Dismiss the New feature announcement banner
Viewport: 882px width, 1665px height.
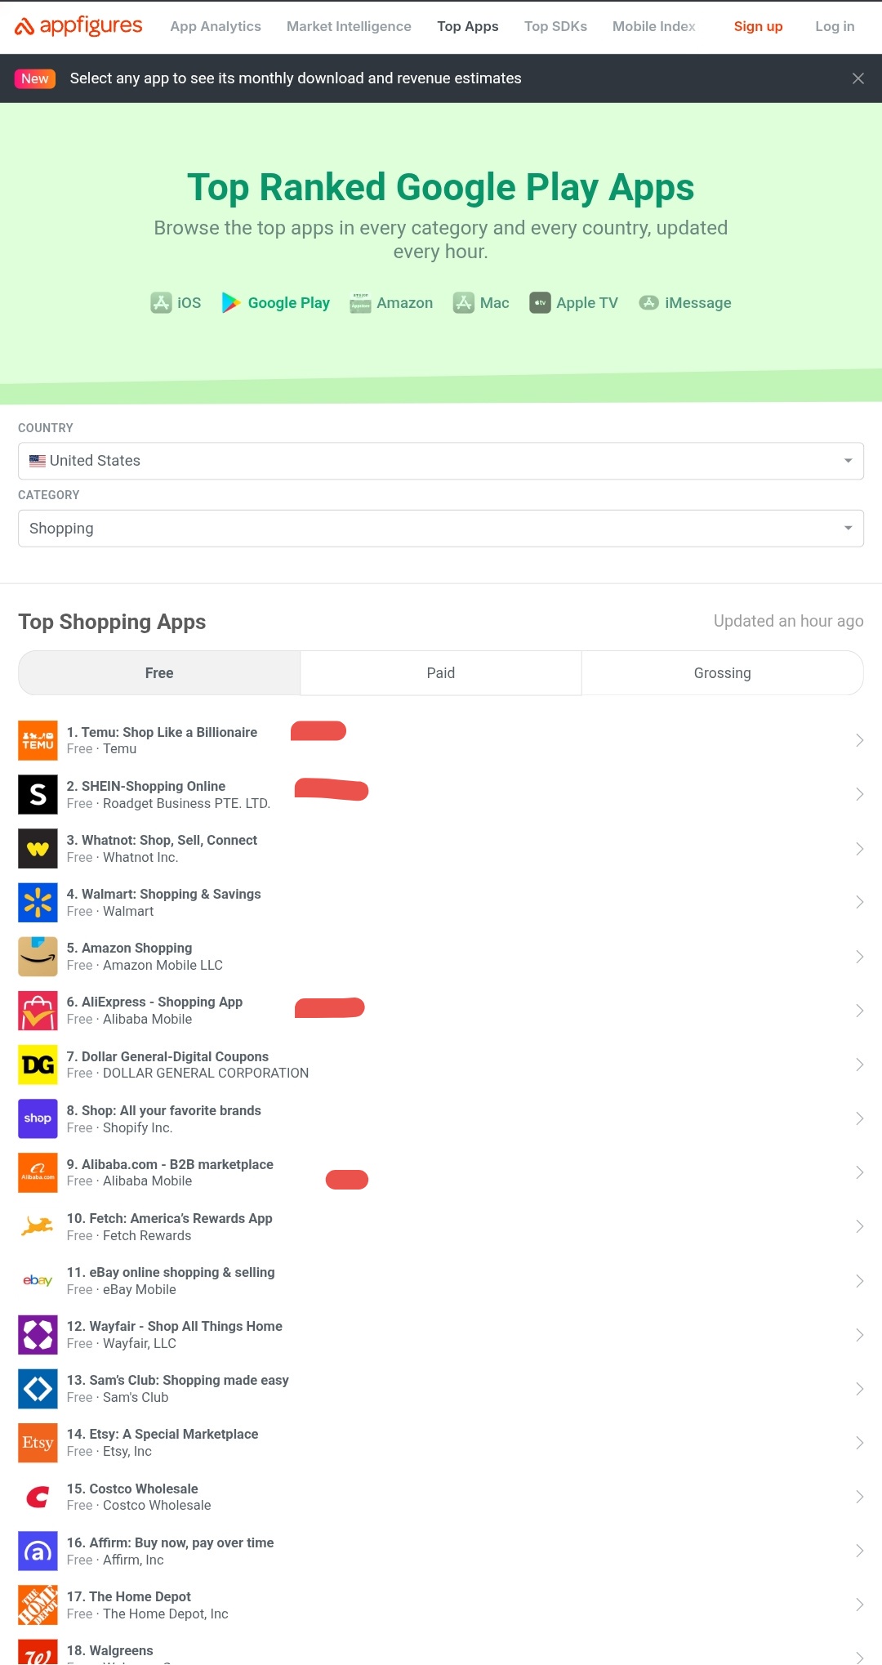tap(857, 78)
